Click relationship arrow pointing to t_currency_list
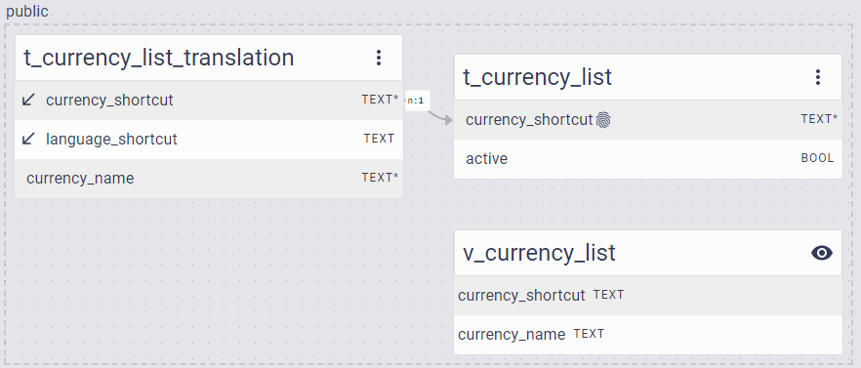This screenshot has height=368, width=861. pos(441,117)
